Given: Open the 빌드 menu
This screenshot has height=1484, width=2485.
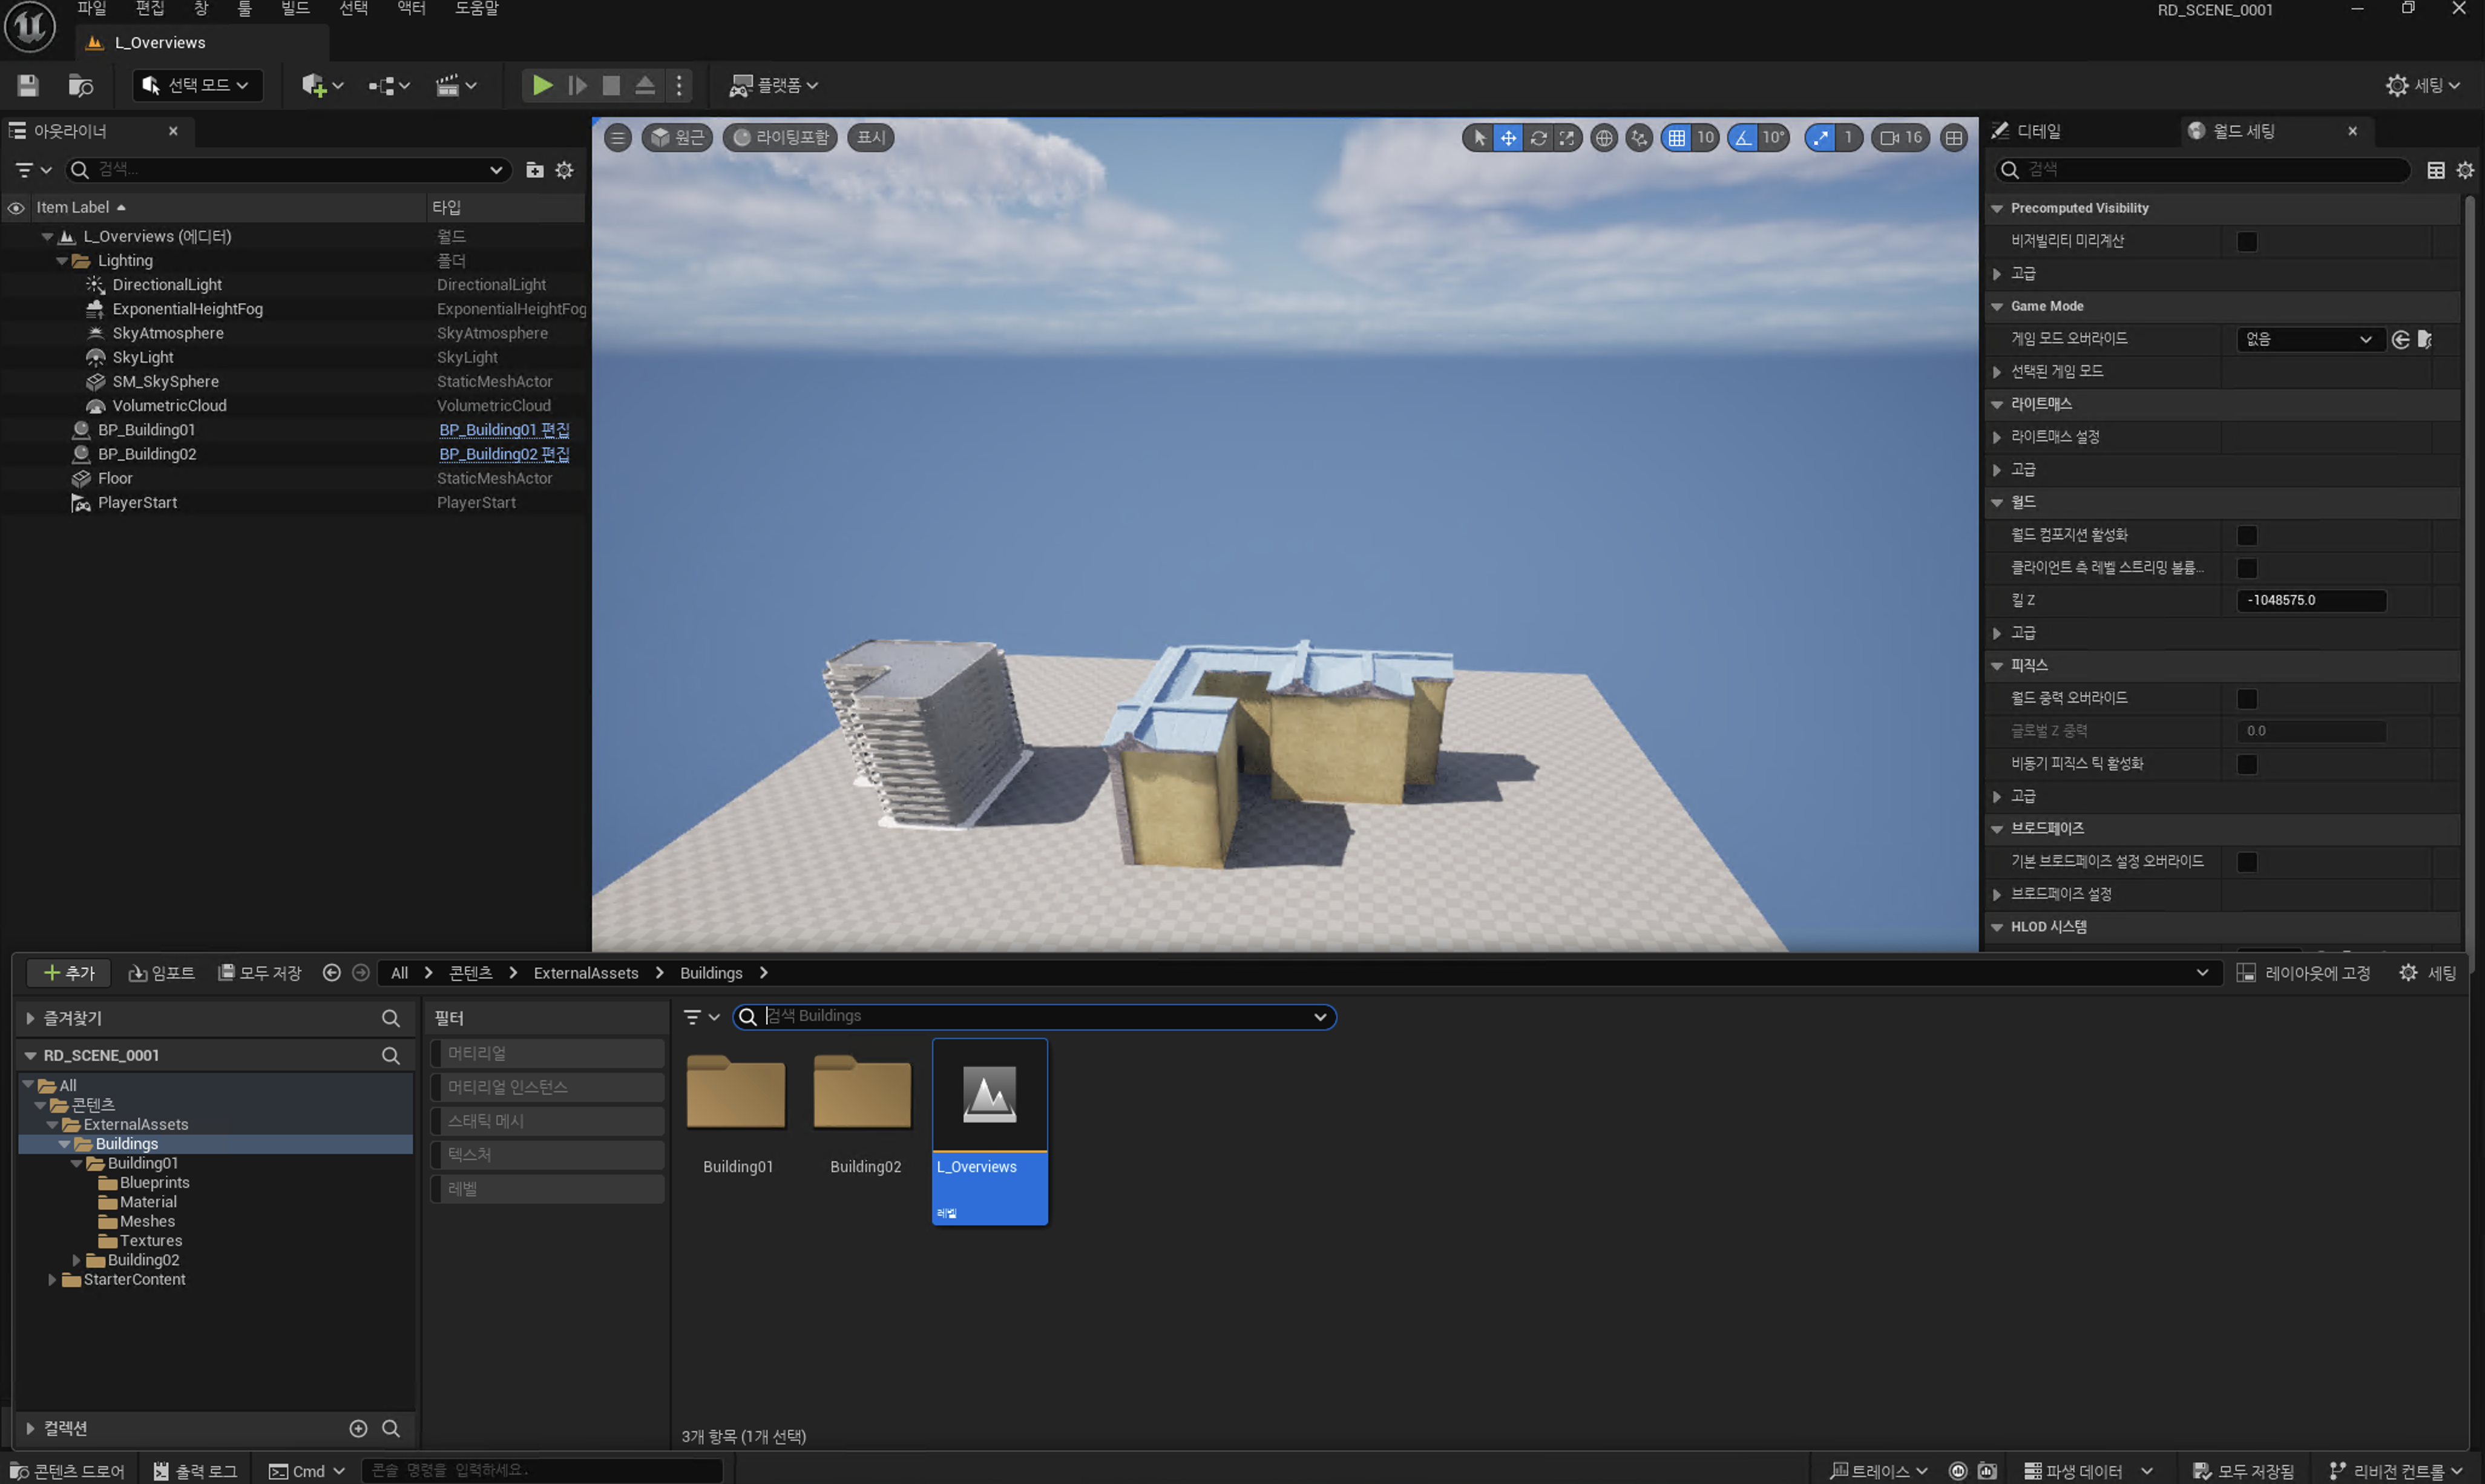Looking at the screenshot, I should [x=295, y=9].
